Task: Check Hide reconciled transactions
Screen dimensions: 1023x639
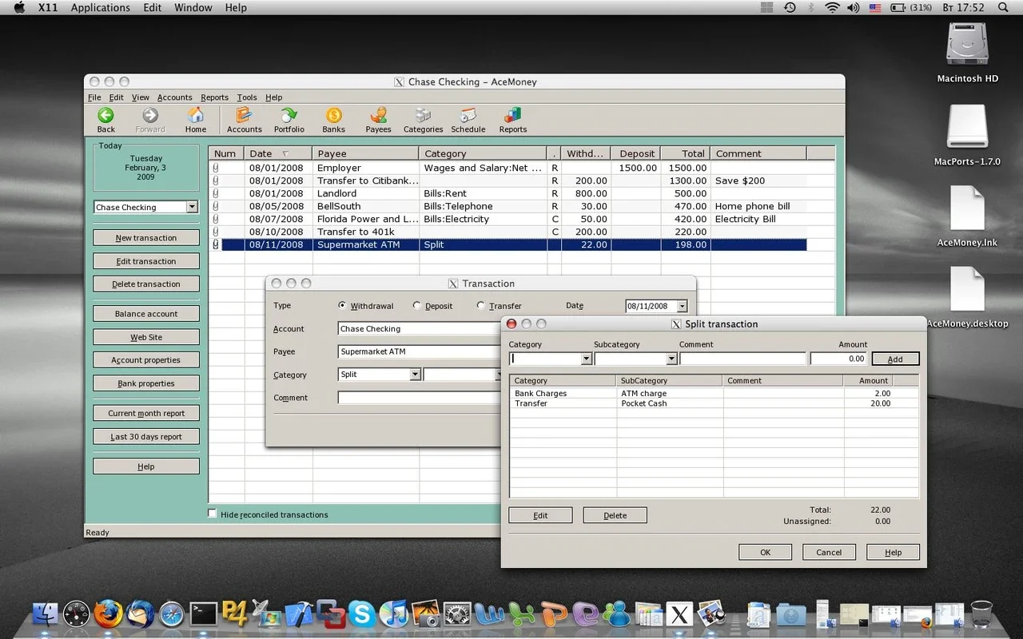Action: (213, 514)
